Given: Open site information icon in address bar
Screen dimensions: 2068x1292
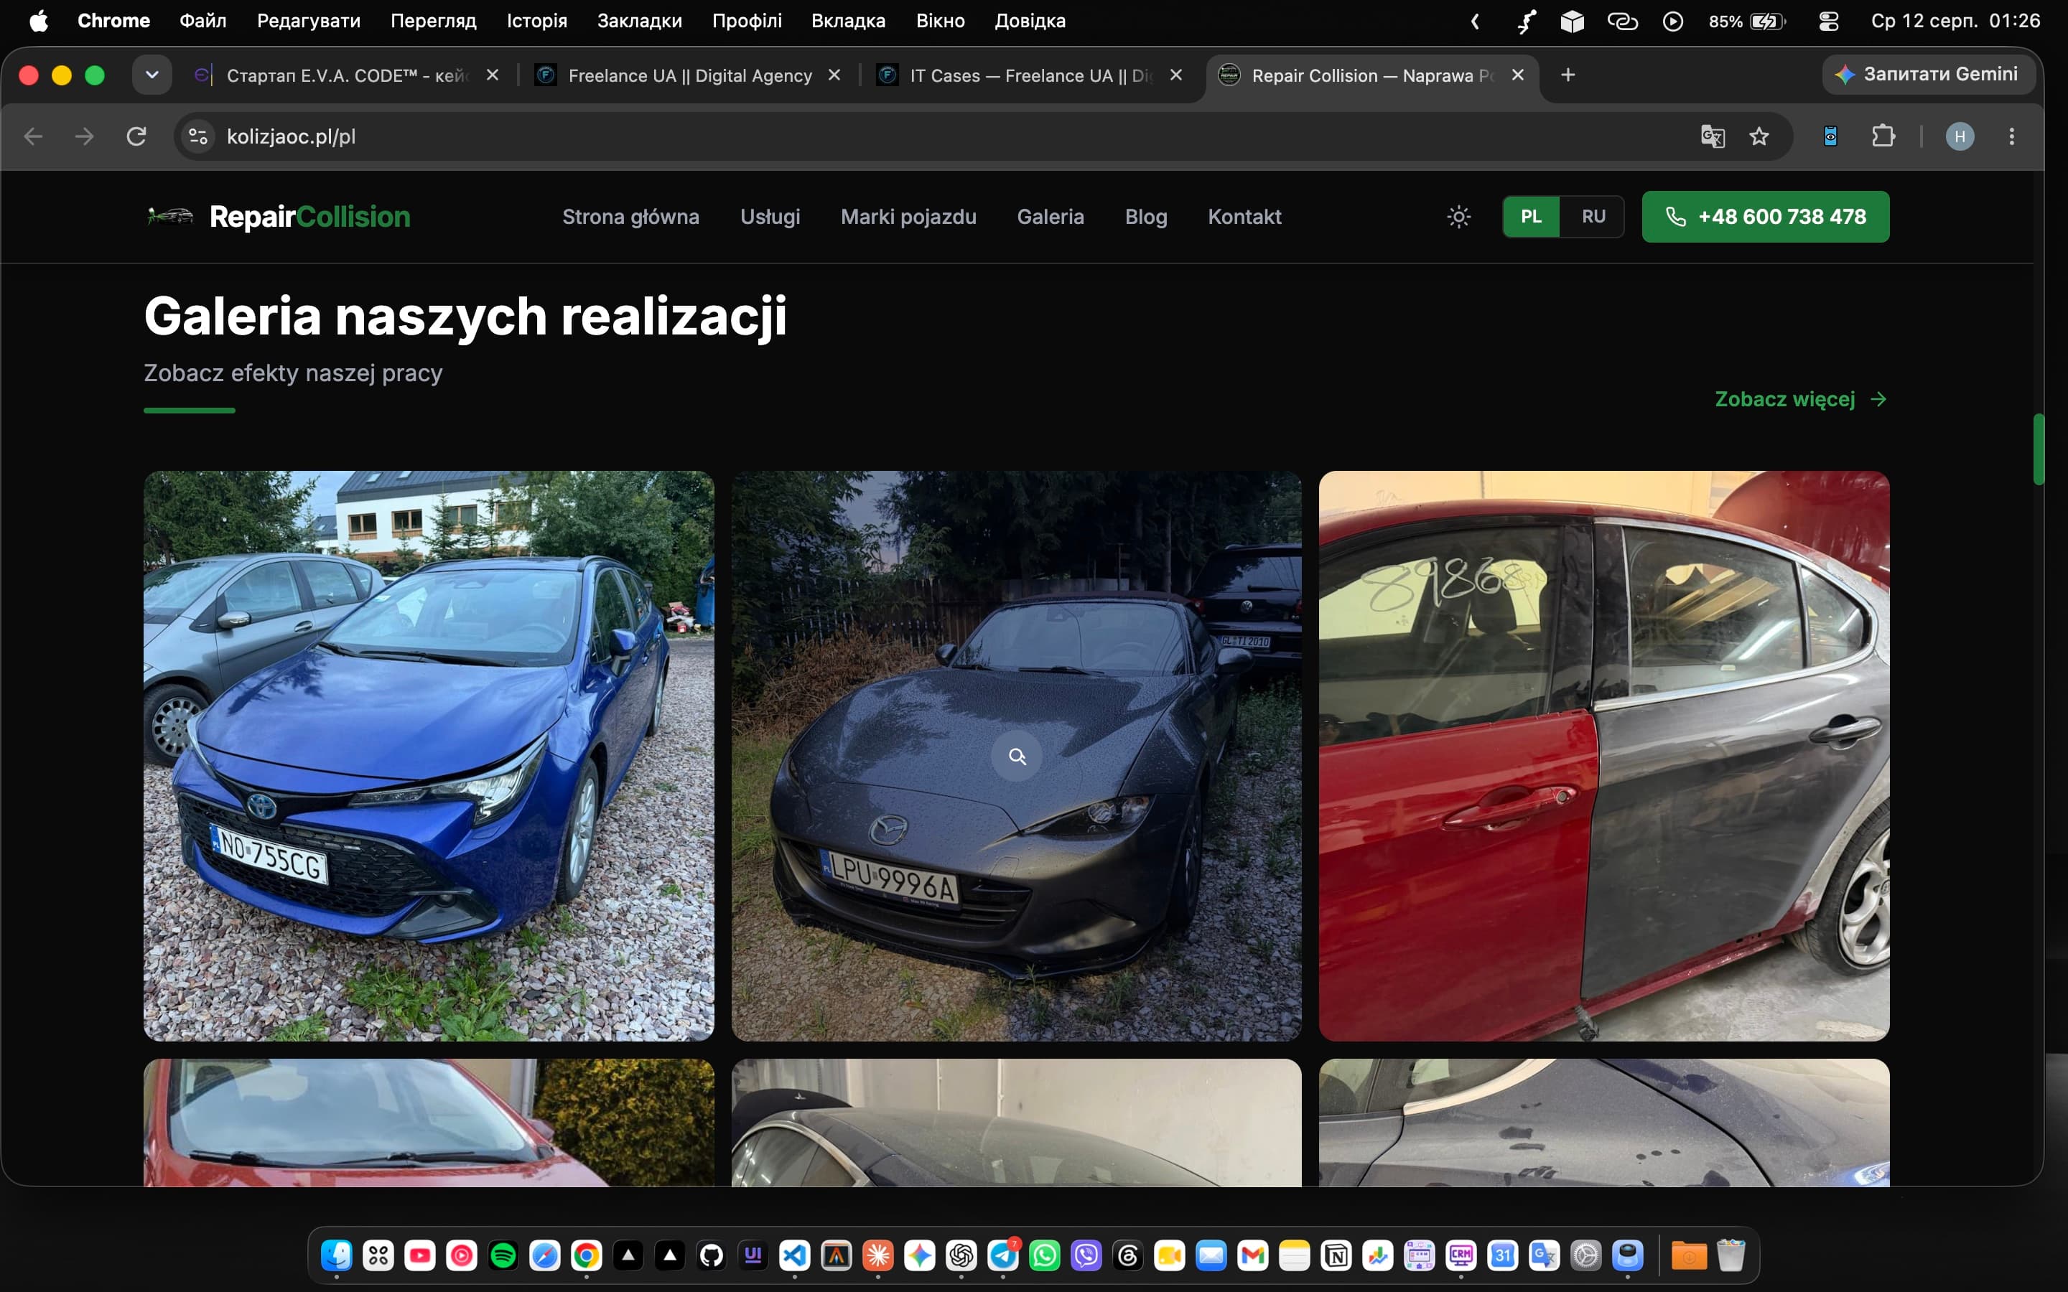Looking at the screenshot, I should pos(198,136).
